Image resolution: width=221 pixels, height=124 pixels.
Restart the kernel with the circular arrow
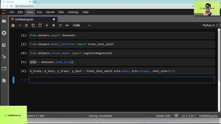(x=60, y=25)
